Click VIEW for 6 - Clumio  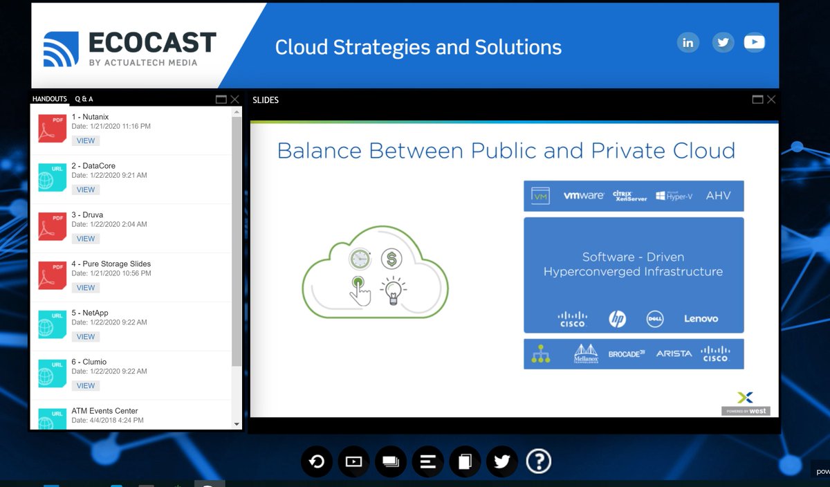point(86,386)
